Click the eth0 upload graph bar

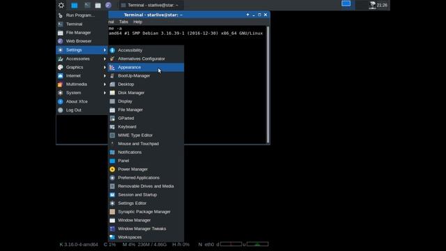258,244
